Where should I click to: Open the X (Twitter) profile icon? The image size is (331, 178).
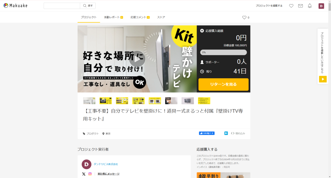click(x=84, y=174)
